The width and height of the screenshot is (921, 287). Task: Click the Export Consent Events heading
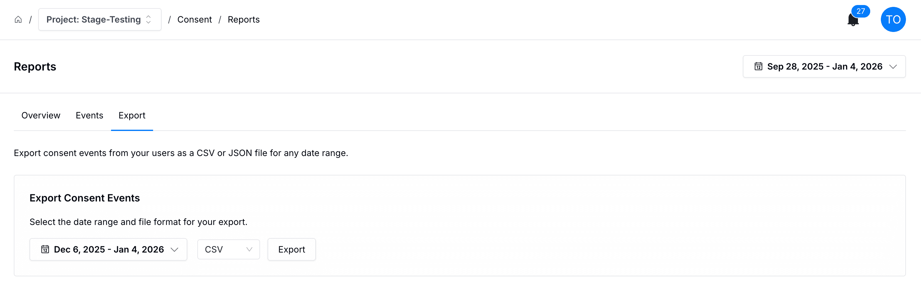click(84, 198)
